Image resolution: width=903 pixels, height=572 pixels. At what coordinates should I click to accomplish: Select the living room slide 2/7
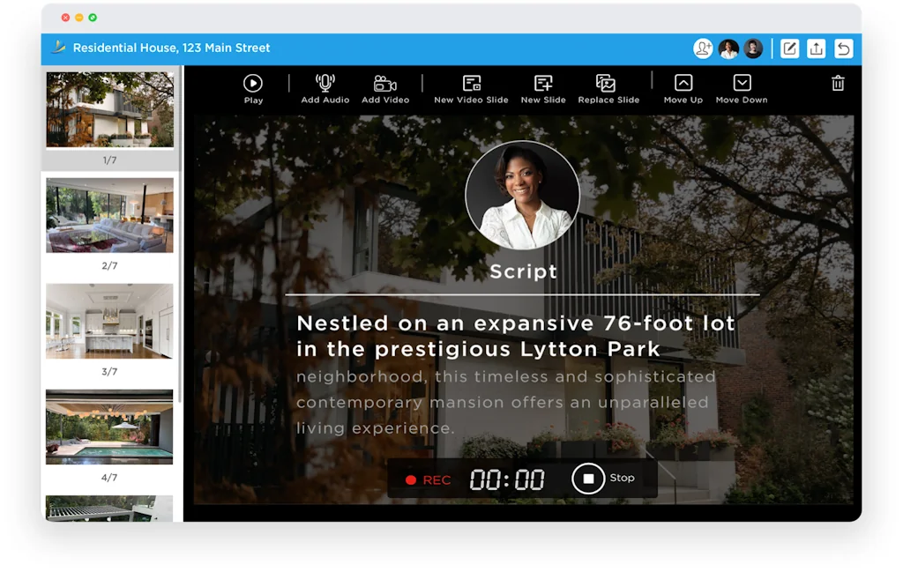click(108, 214)
